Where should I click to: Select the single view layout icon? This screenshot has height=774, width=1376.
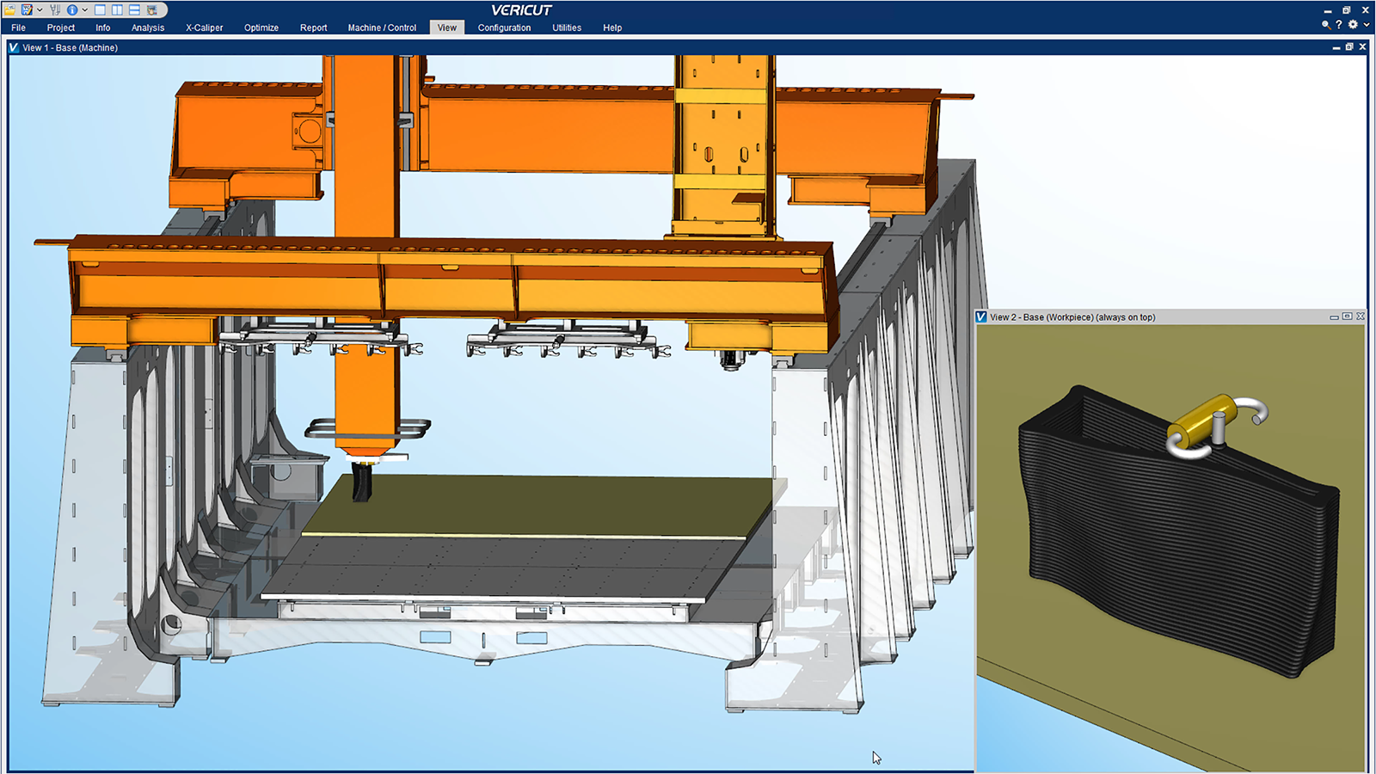[x=100, y=10]
